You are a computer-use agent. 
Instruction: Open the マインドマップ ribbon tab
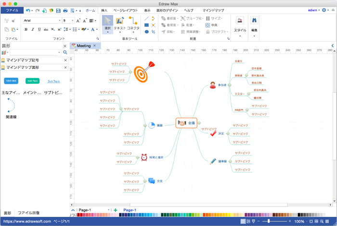click(213, 10)
